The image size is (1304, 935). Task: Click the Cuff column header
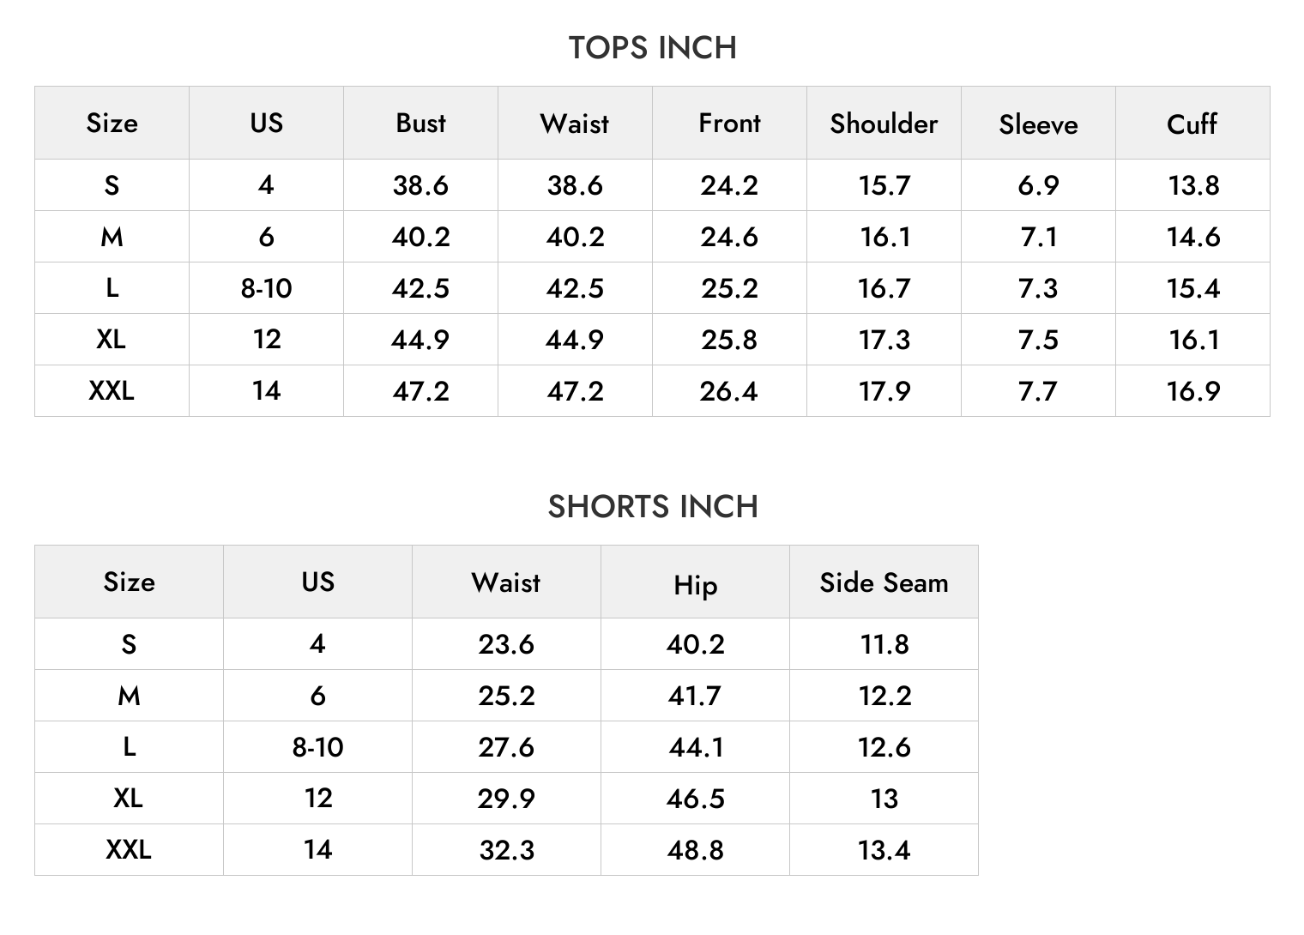click(x=1192, y=124)
